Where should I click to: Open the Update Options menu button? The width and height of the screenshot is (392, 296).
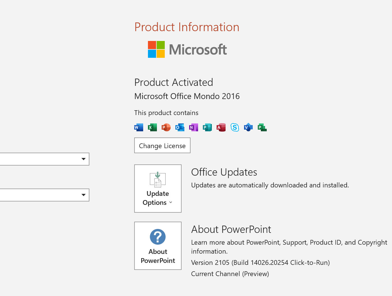point(158,189)
